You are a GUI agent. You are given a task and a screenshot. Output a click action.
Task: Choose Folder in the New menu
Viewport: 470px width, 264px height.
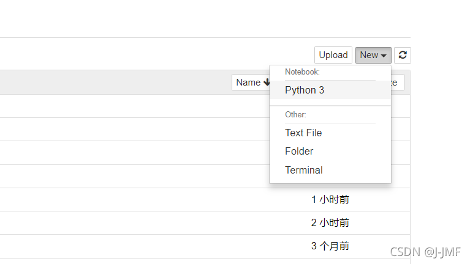299,151
